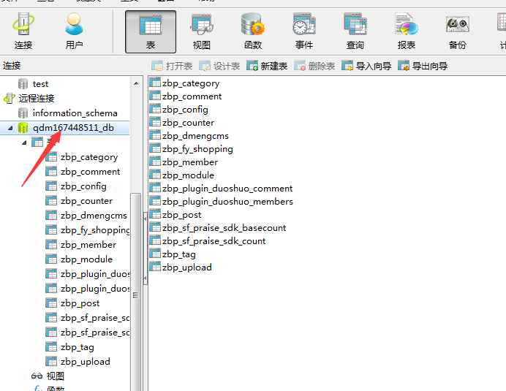Click 导出向导 (Export Wizard) button
This screenshot has height=391, width=506.
coord(423,66)
